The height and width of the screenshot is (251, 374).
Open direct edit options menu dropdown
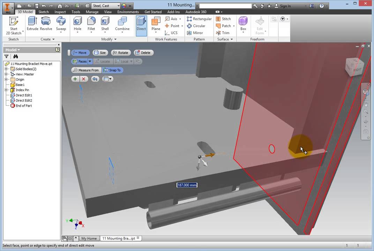point(107,79)
